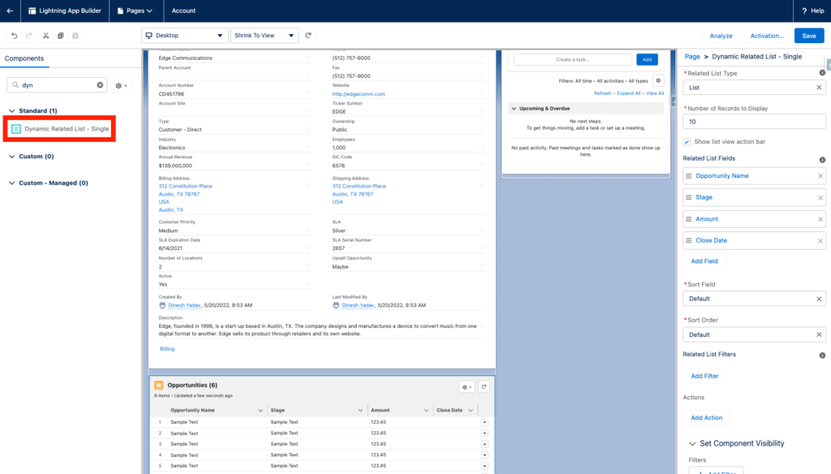The width and height of the screenshot is (831, 474).
Task: Click the Cut scissors icon
Action: click(x=45, y=36)
